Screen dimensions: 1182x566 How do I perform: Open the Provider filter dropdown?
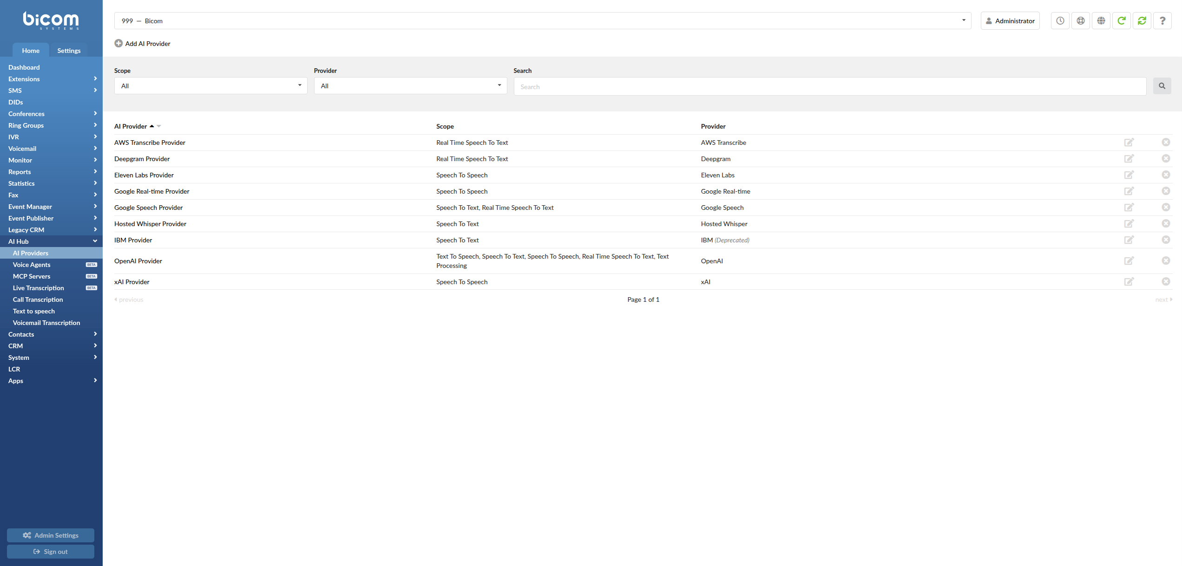coord(410,86)
